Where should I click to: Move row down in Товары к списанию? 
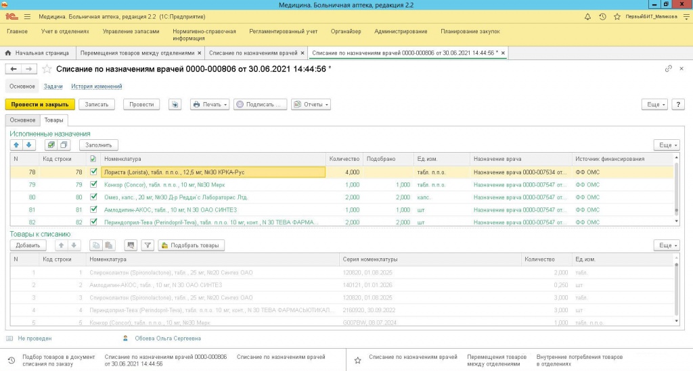pyautogui.click(x=74, y=245)
